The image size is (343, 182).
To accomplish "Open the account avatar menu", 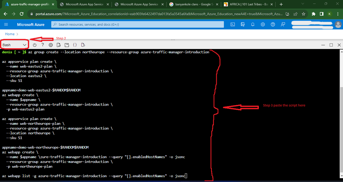I will coord(338,24).
